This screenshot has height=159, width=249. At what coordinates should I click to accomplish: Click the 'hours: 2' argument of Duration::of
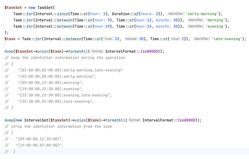[149, 14]
